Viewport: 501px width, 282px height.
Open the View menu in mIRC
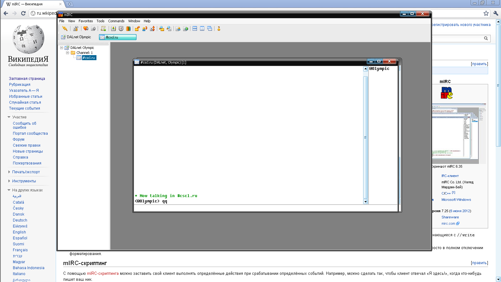(x=71, y=21)
